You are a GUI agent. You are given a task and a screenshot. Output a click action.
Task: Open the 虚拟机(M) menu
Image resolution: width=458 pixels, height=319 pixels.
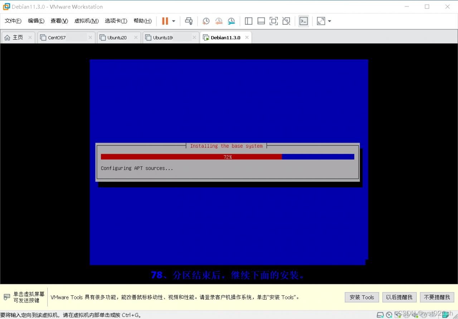click(86, 21)
